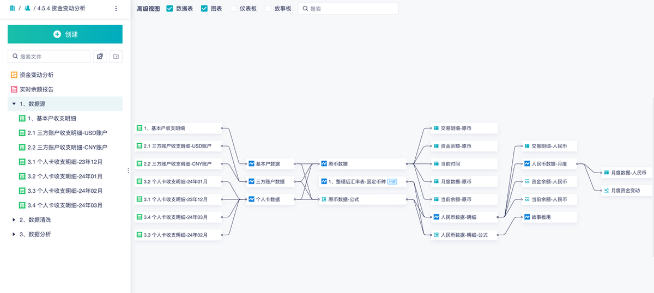Viewport: 654px width, 293px height.
Task: Open the three-dot more options menu
Action: (x=116, y=9)
